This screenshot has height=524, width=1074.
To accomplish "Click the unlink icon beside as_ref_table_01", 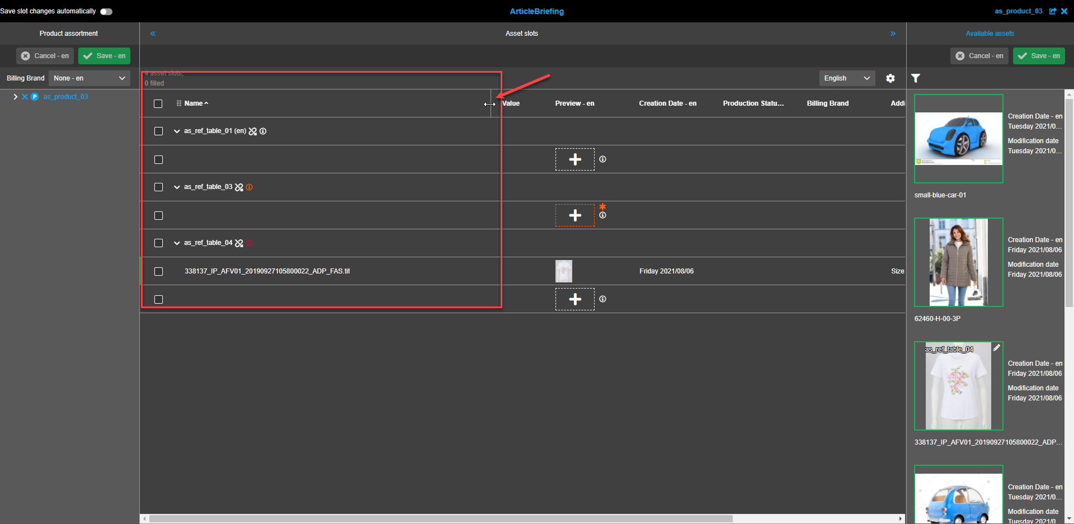I will pyautogui.click(x=253, y=131).
